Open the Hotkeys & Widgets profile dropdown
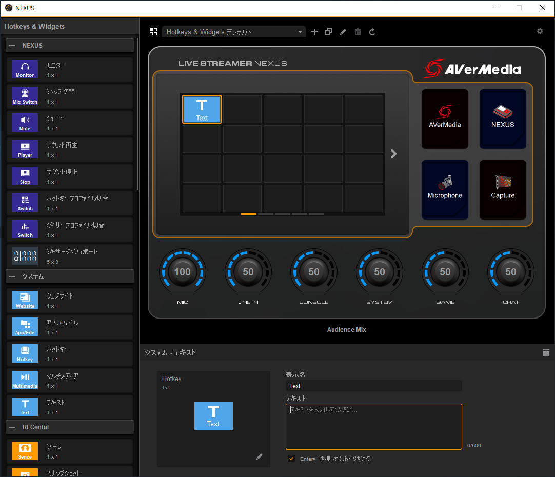Image resolution: width=555 pixels, height=477 pixels. (x=234, y=32)
